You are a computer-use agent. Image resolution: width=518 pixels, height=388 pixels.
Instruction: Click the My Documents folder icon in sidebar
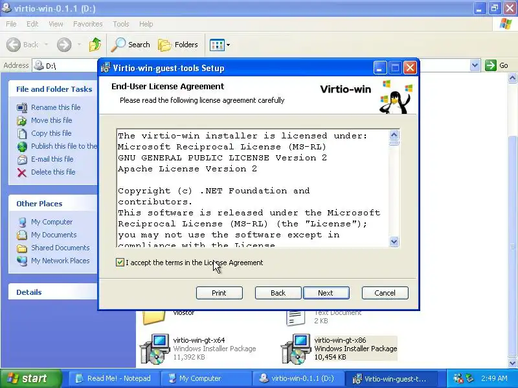22,235
